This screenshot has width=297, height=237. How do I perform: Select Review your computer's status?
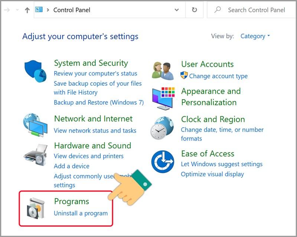[x=95, y=73]
